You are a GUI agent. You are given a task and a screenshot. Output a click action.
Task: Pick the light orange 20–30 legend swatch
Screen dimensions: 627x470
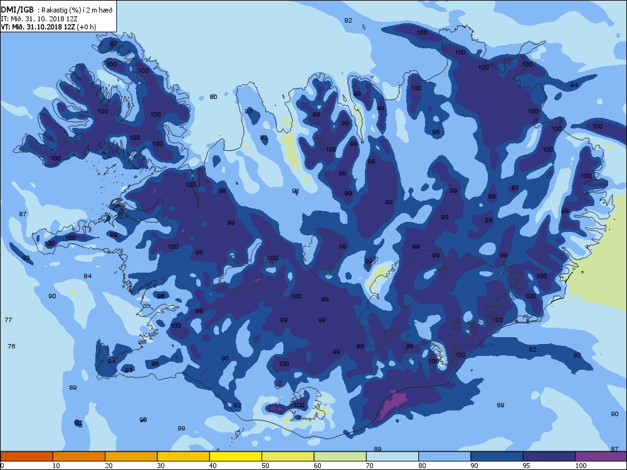pyautogui.click(x=131, y=456)
